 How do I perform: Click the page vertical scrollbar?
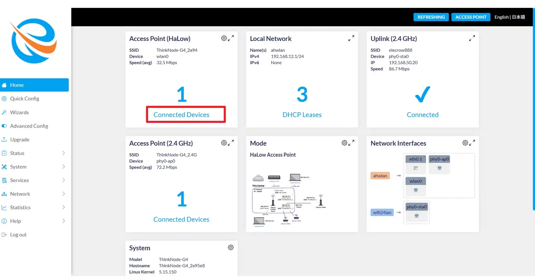point(534,109)
